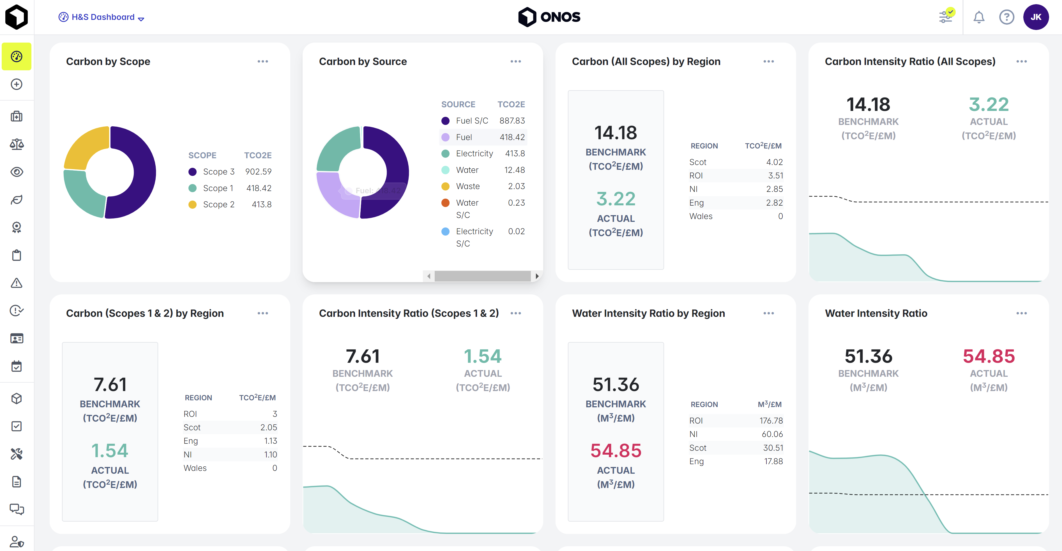The width and height of the screenshot is (1062, 551).
Task: Click the ID card sidebar icon
Action: tap(17, 338)
